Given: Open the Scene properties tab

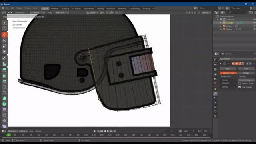Looking at the screenshot, I should 215,79.
